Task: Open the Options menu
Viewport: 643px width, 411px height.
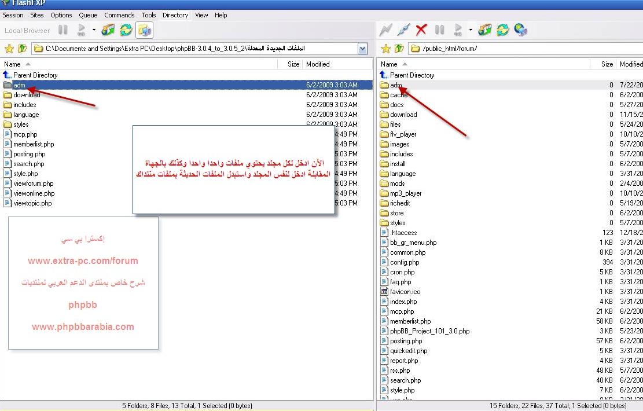Action: [x=61, y=15]
